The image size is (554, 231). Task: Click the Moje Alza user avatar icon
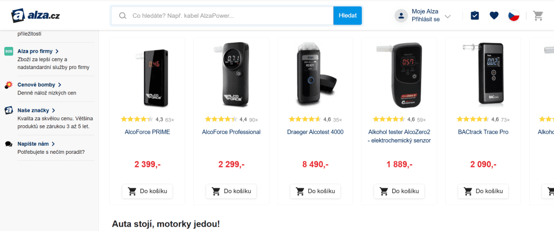[401, 16]
